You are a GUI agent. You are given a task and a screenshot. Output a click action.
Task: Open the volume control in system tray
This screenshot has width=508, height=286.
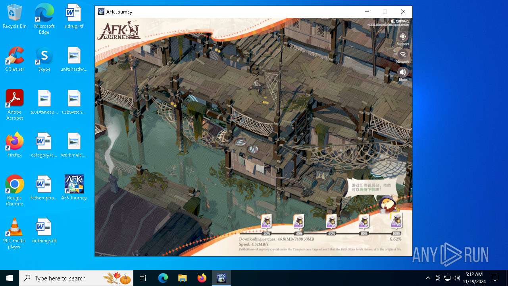pos(457,278)
